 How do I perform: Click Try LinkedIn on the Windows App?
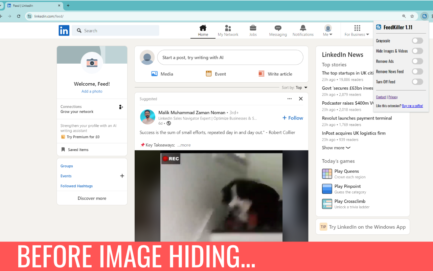(x=363, y=227)
